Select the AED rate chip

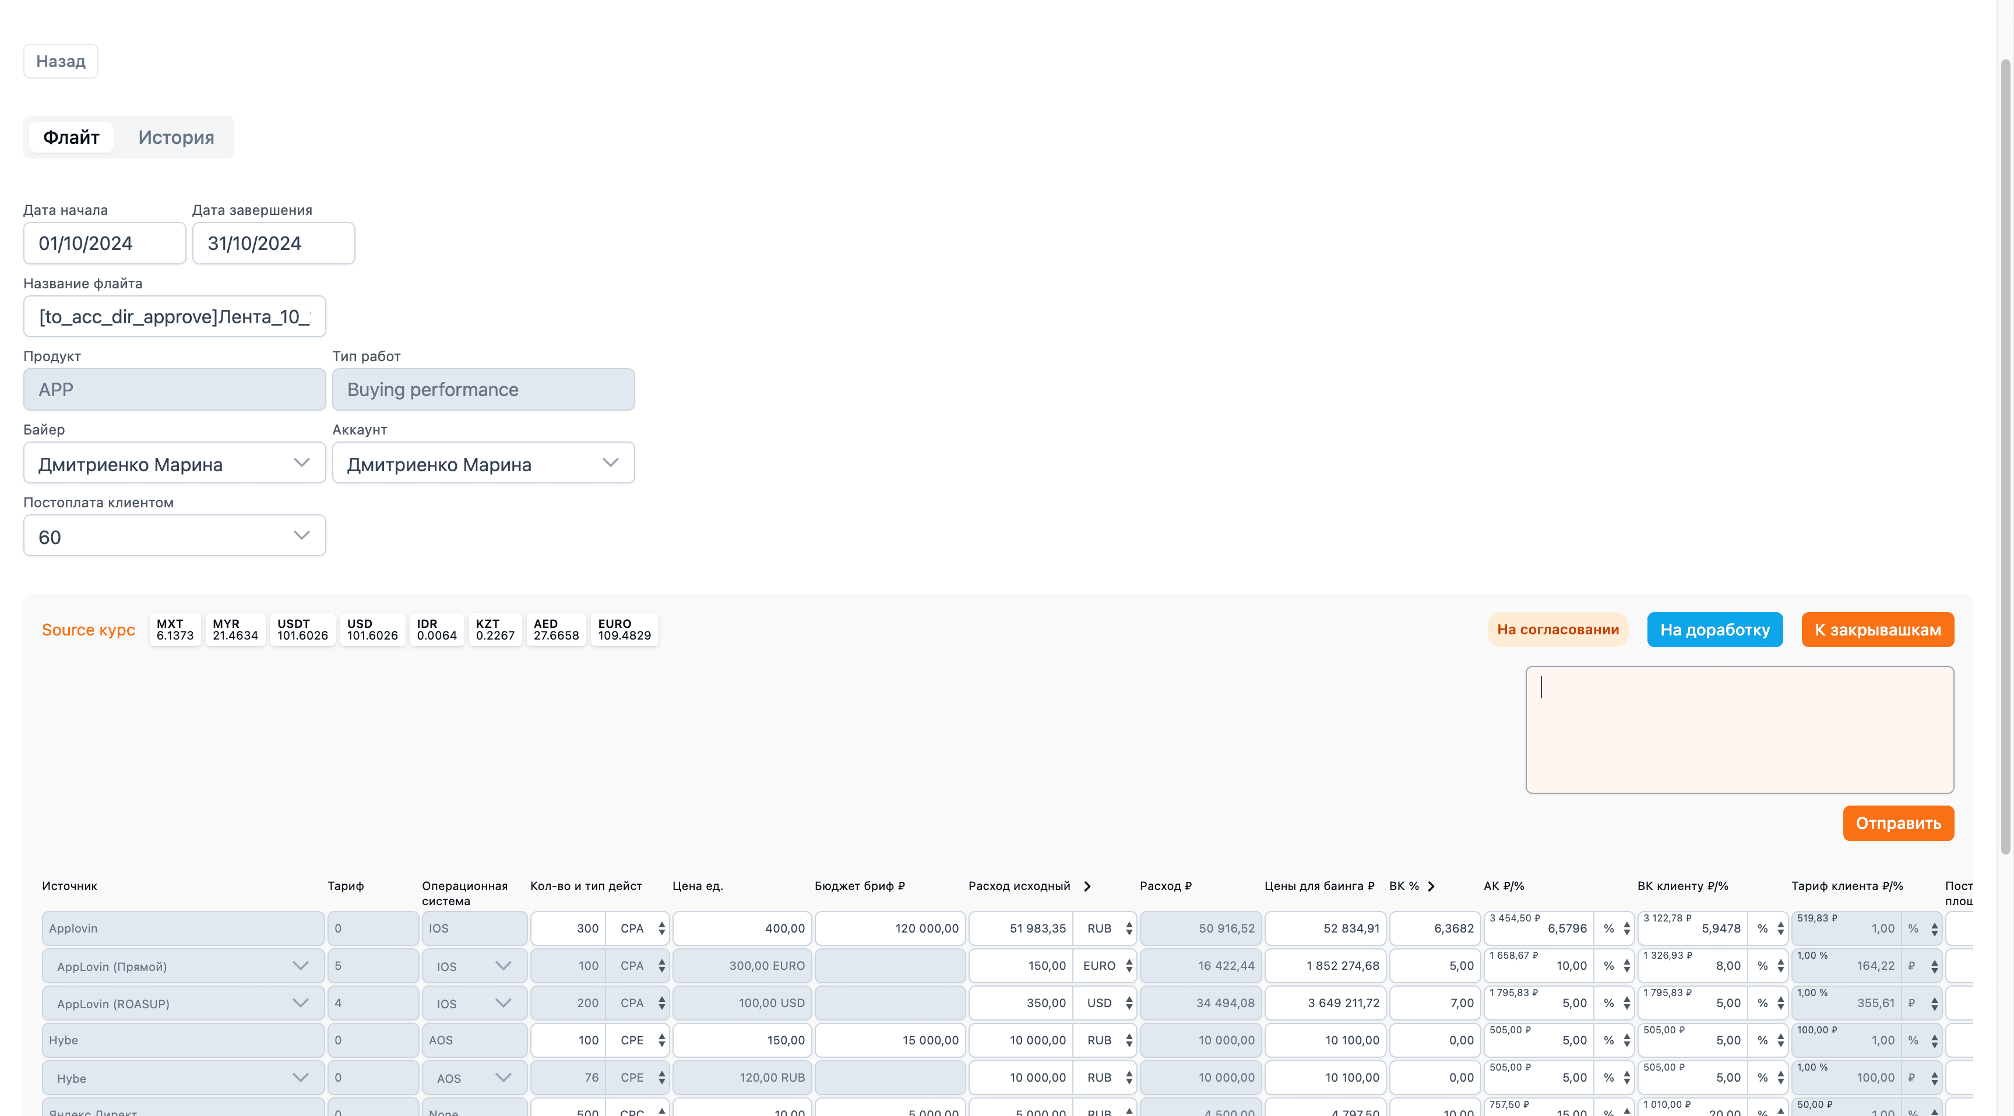pyautogui.click(x=556, y=630)
